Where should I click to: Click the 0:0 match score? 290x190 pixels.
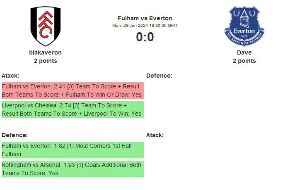(x=145, y=37)
